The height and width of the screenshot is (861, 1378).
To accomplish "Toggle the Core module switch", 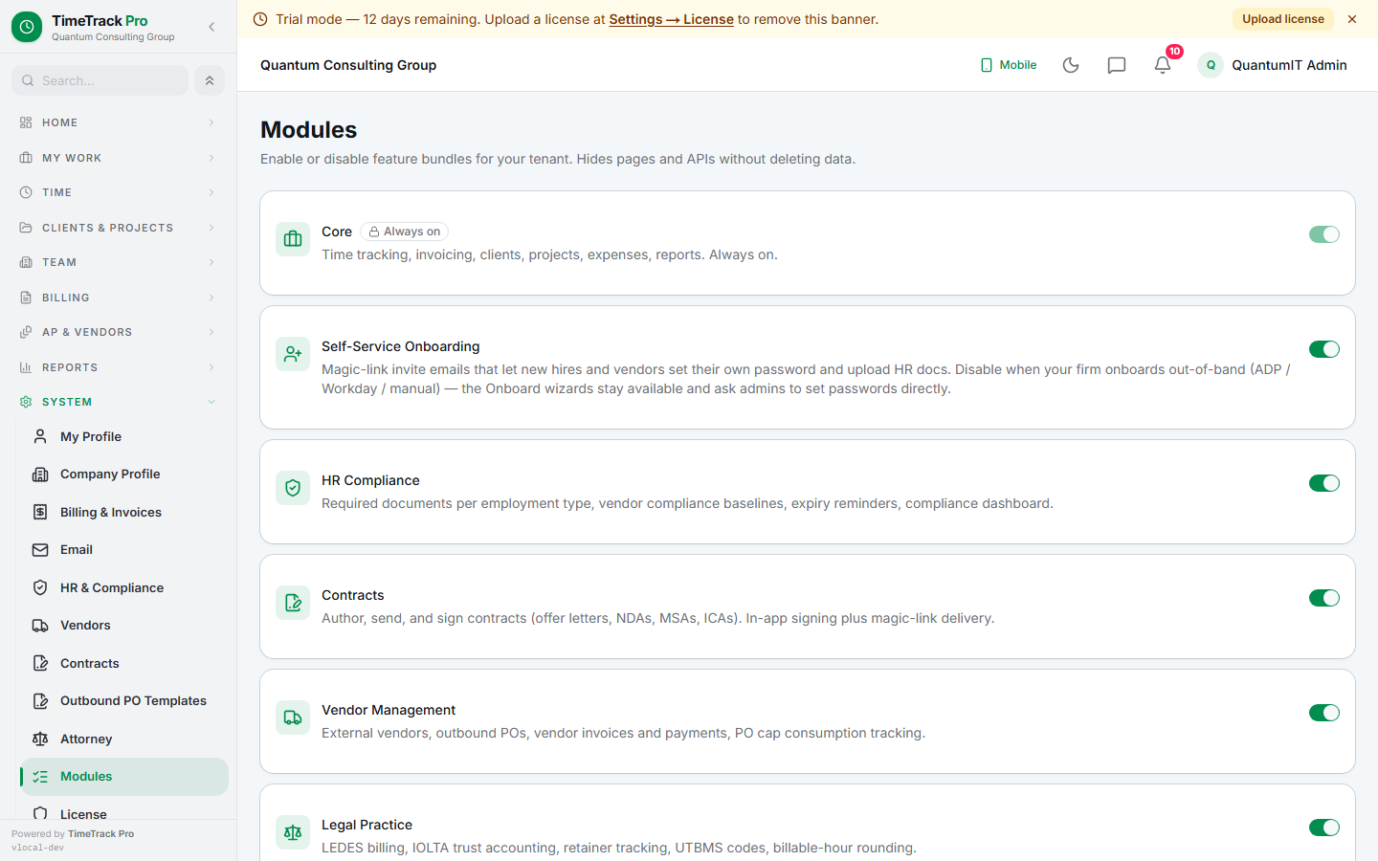I will [1324, 234].
